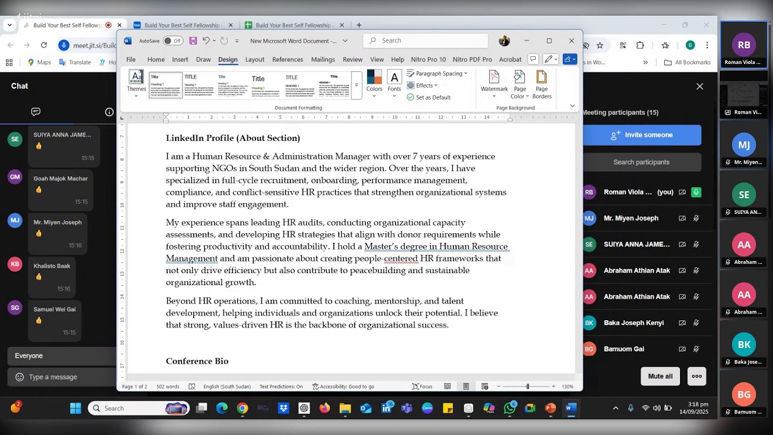Click Set as Default
This screenshot has height=435, width=773.
coord(429,97)
